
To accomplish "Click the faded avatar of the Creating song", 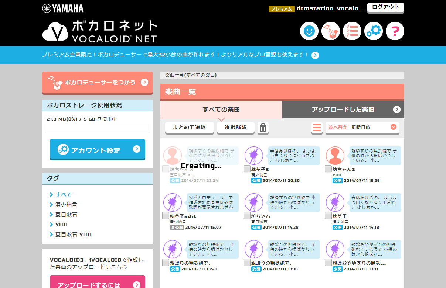I will pos(173,155).
